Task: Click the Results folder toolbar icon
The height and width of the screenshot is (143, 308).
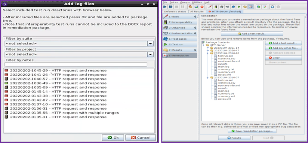Action: pos(245,7)
